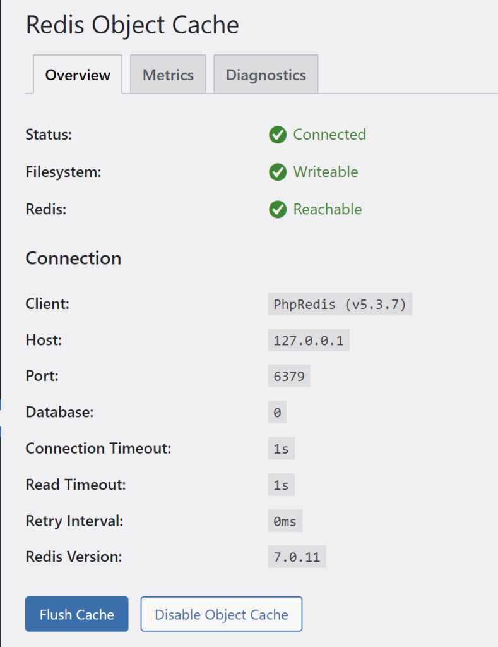
Task: Click the Flush Cache button
Action: pyautogui.click(x=76, y=614)
